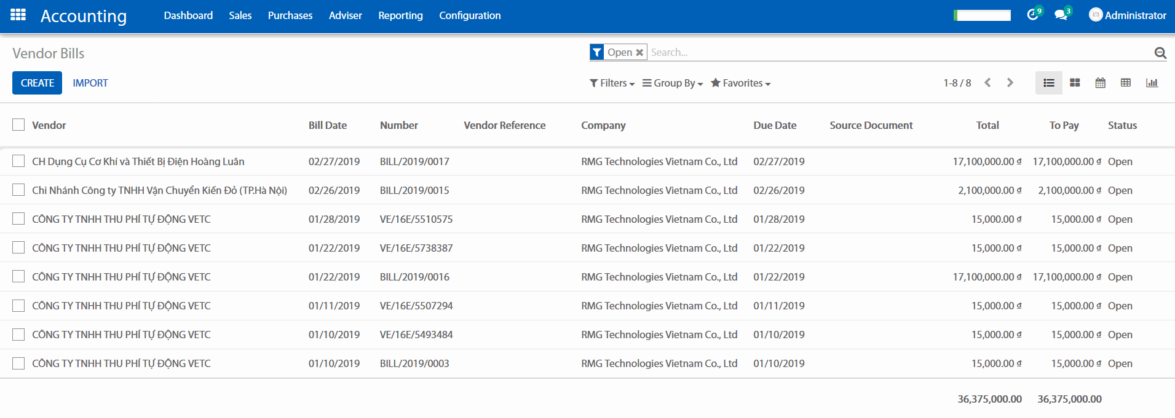Switch to kanban view
This screenshot has width=1175, height=418.
click(x=1075, y=83)
